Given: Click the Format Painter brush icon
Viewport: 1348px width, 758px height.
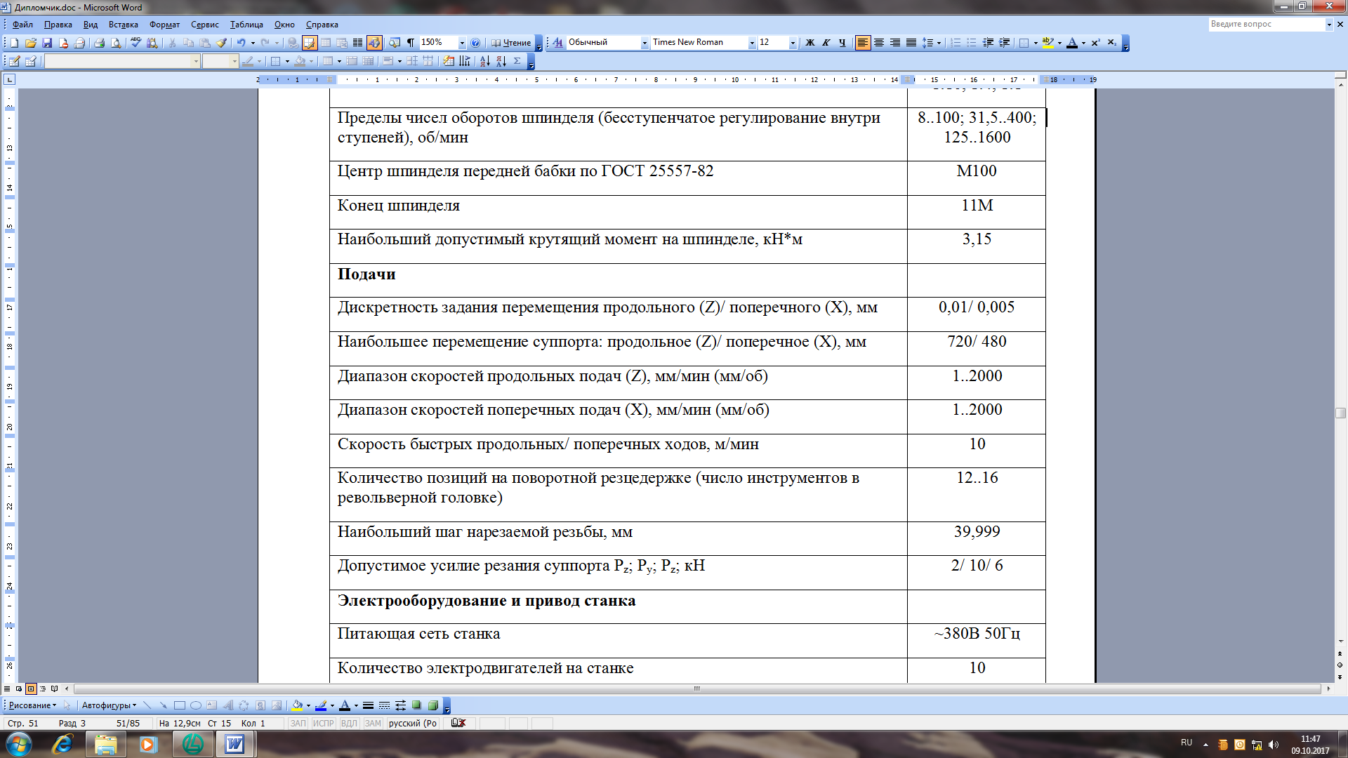Looking at the screenshot, I should [222, 43].
